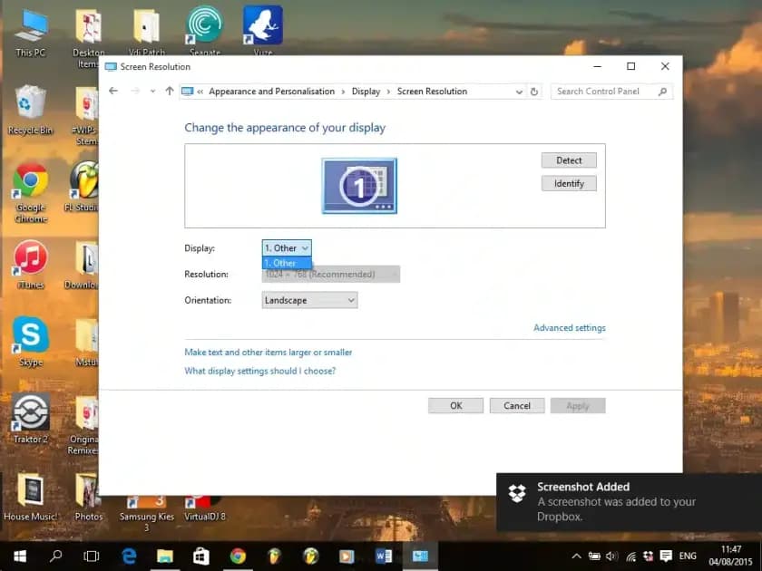Click OK to confirm settings
Image resolution: width=762 pixels, height=571 pixels.
[x=455, y=405]
